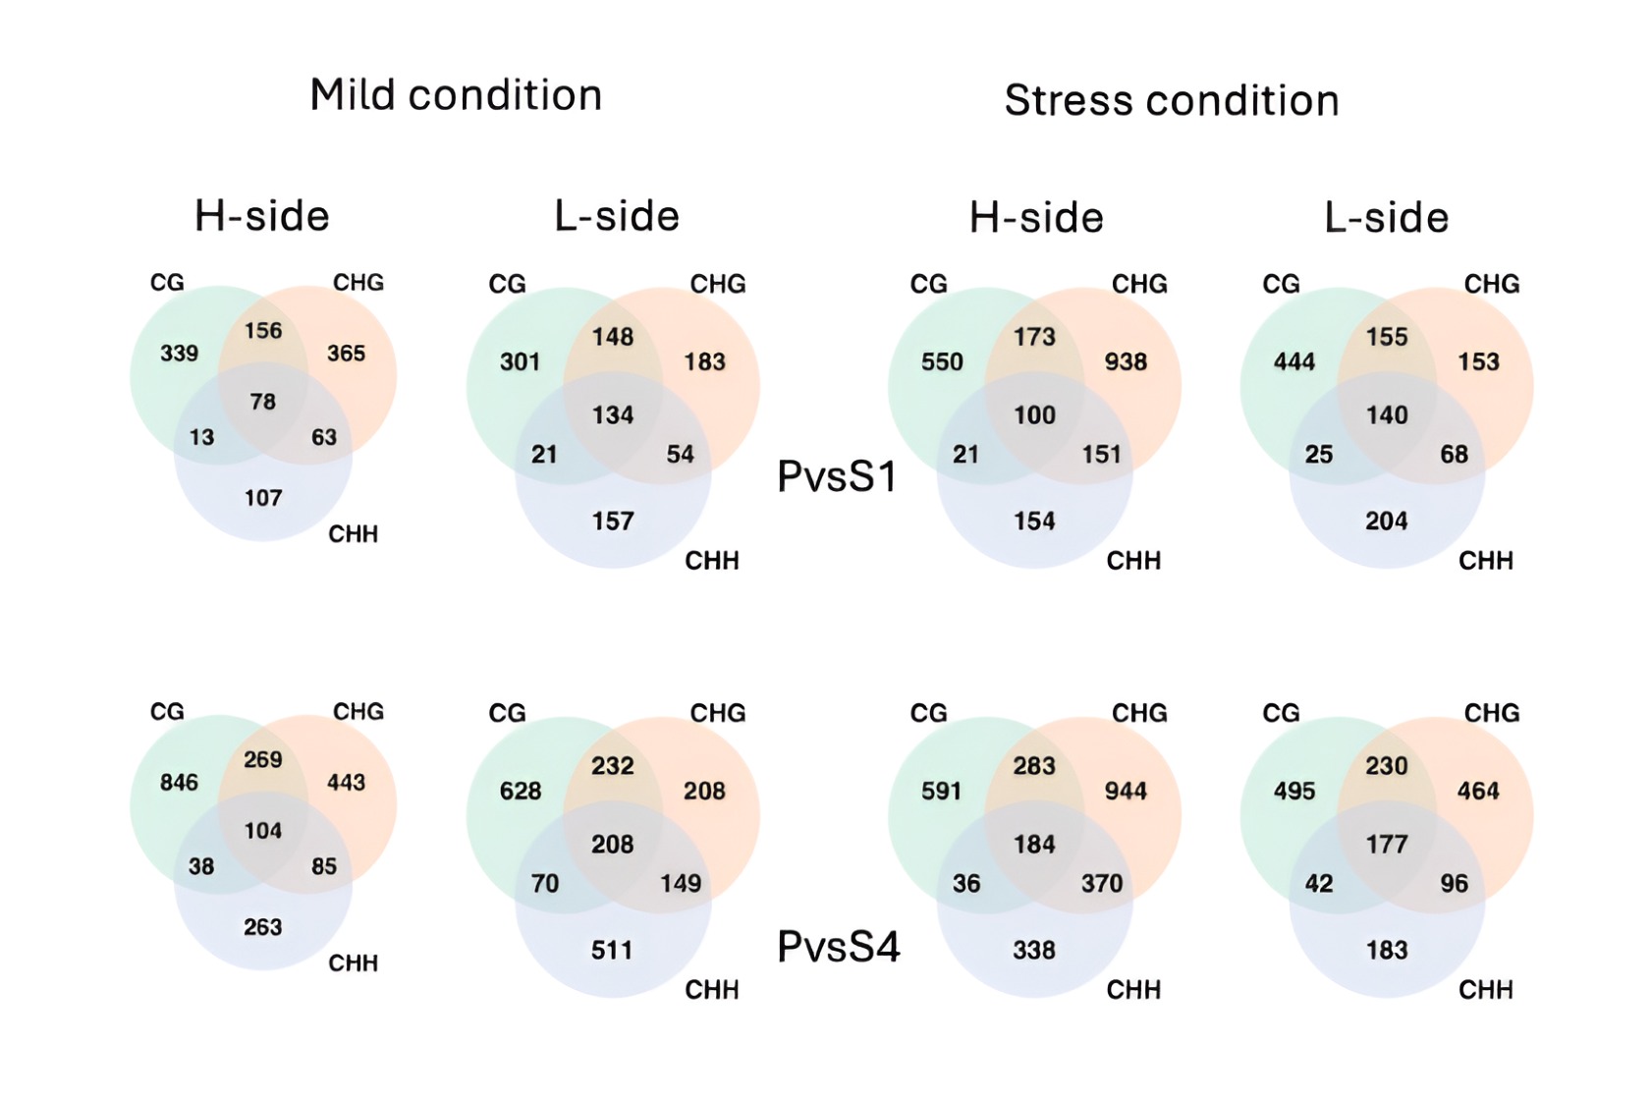Click the value 846 in CG region
The height and width of the screenshot is (1099, 1650).
[180, 783]
